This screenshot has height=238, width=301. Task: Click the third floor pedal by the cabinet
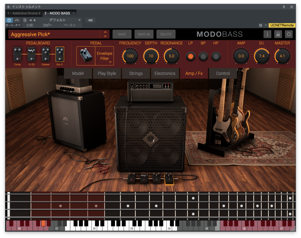tap(157, 178)
